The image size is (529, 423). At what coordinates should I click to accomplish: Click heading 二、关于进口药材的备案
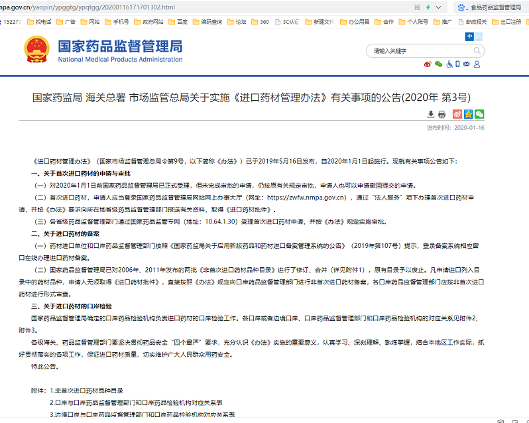click(66, 234)
